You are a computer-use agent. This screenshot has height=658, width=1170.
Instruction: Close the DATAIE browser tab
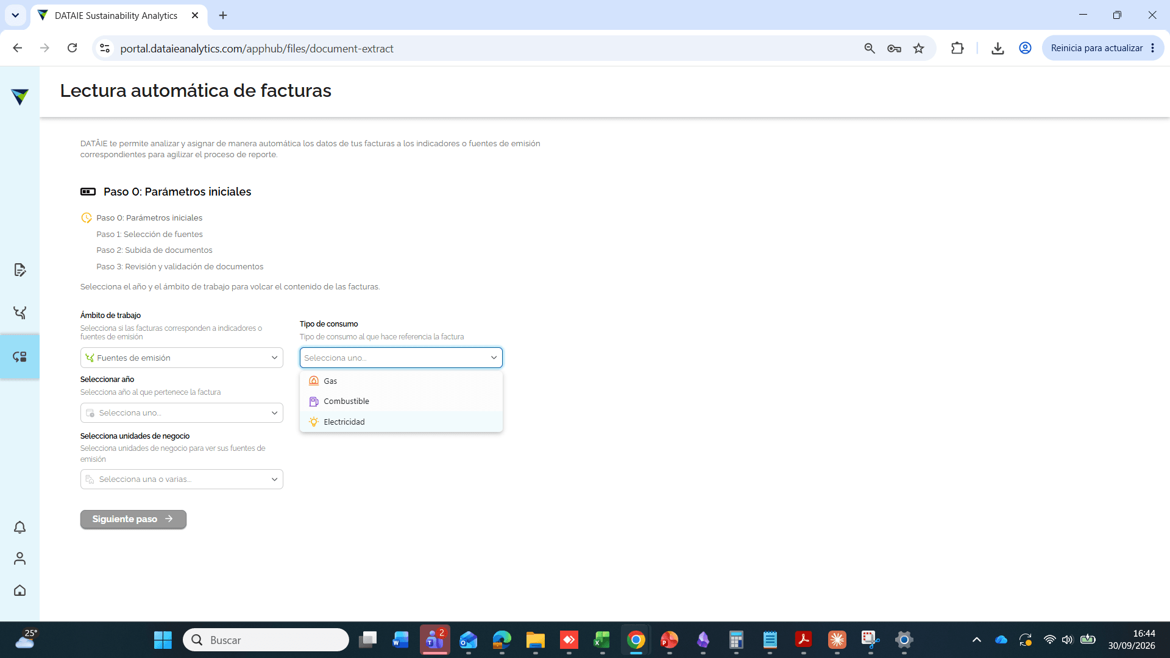(195, 15)
